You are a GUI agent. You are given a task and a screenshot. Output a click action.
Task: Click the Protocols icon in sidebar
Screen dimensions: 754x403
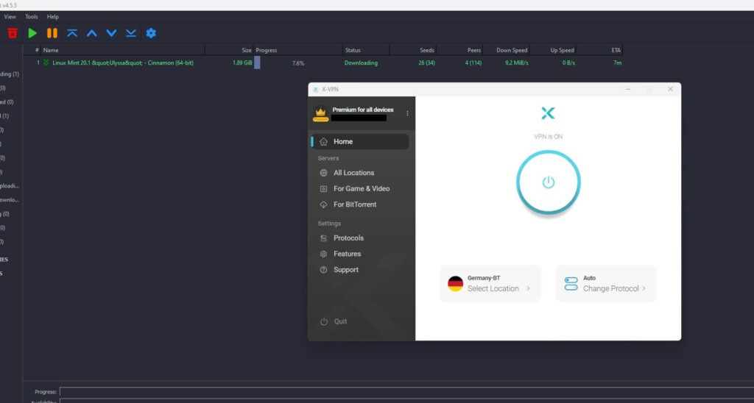point(324,238)
